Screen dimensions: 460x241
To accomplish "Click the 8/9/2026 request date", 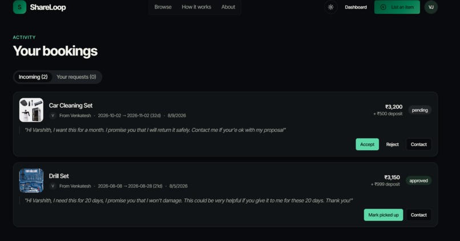I will point(176,116).
